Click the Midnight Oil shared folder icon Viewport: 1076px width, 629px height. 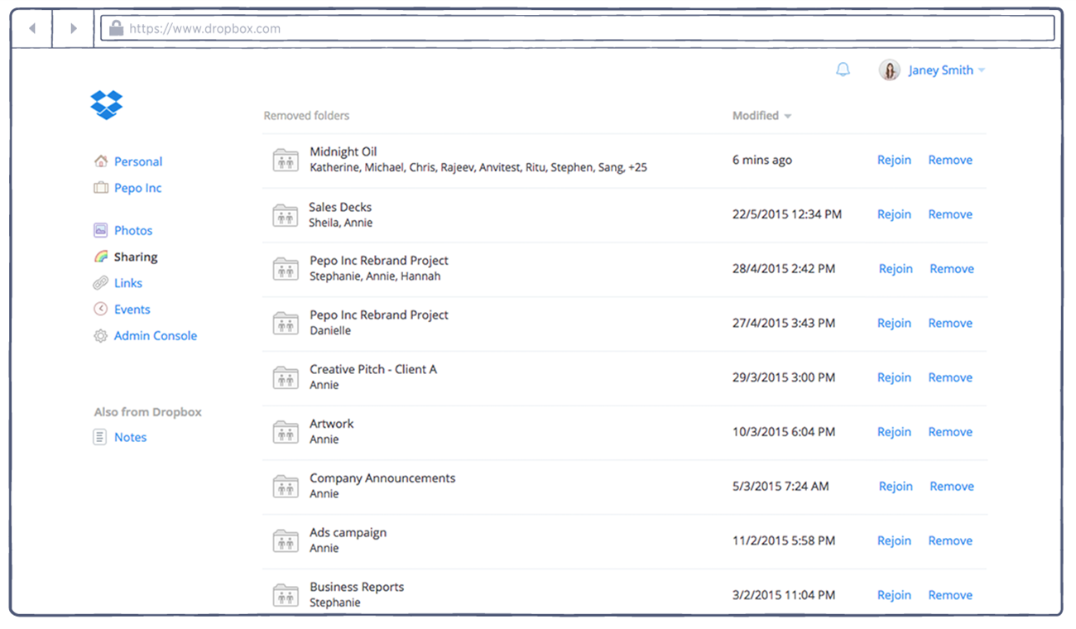(286, 161)
